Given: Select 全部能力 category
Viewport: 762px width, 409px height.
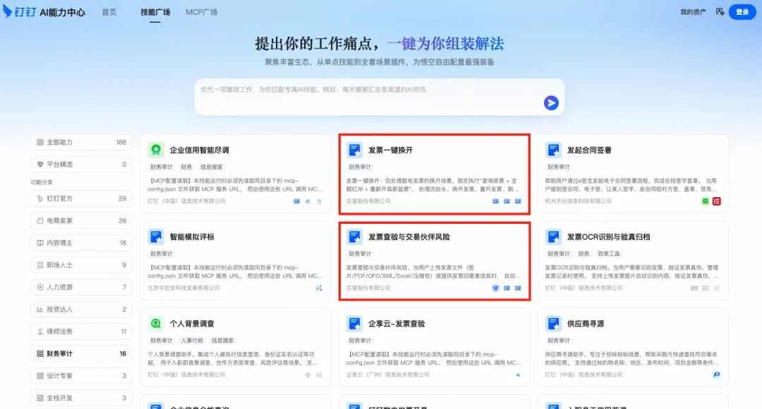Looking at the screenshot, I should pyautogui.click(x=81, y=142).
